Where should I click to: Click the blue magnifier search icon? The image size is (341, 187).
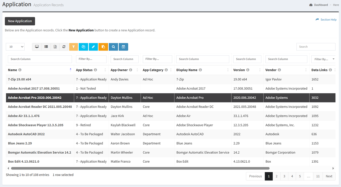pos(113,47)
